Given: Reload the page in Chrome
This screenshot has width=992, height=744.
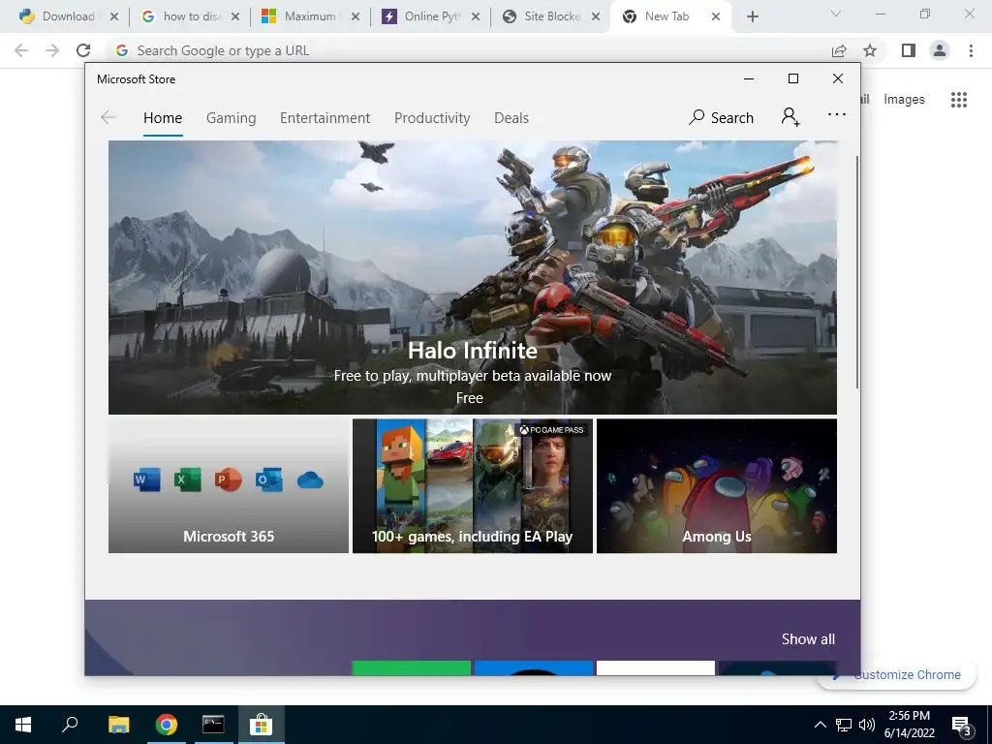Looking at the screenshot, I should click(83, 50).
